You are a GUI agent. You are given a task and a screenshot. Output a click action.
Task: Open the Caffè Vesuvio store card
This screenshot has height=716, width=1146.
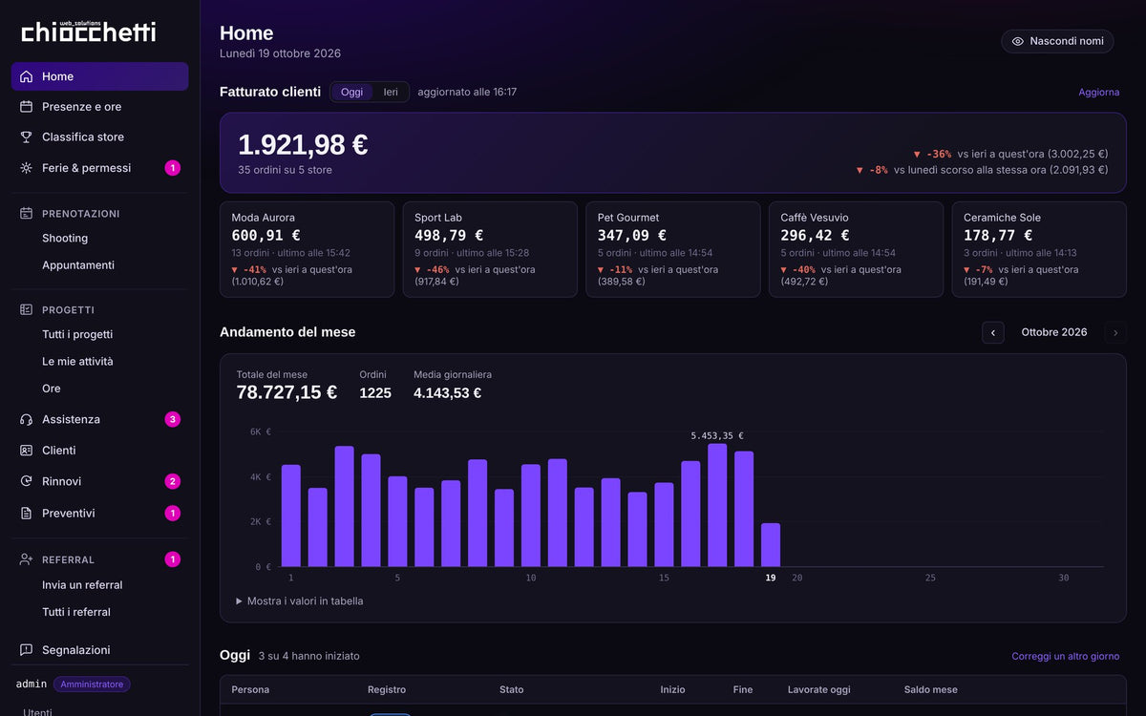[856, 249]
